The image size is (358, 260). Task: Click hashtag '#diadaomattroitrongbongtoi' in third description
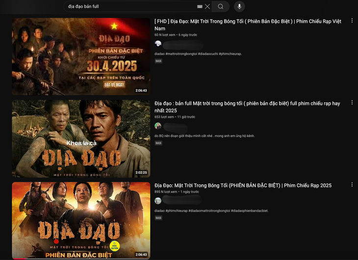pos(209,211)
